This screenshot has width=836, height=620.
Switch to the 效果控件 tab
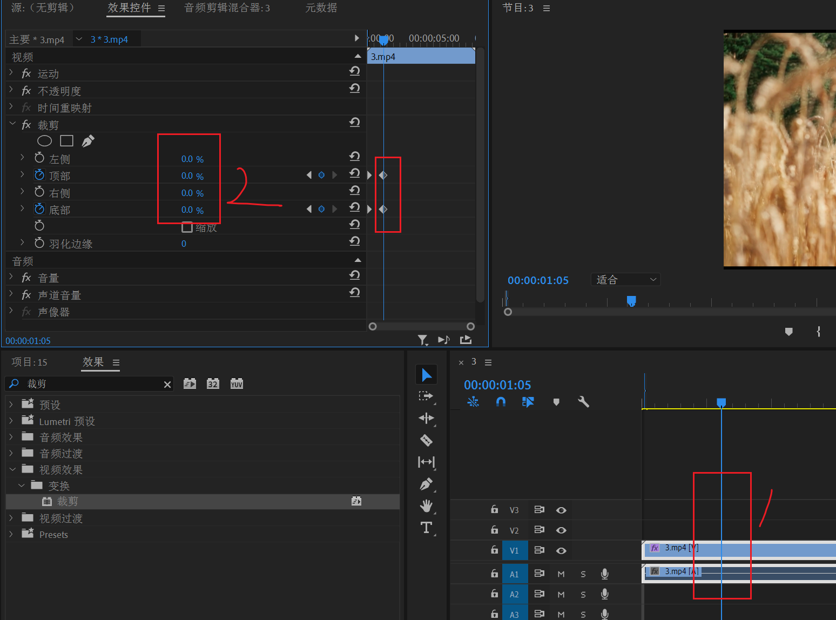[129, 8]
